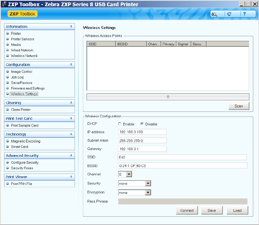Image resolution: width=259 pixels, height=225 pixels.
Task: Open the Printer information page
Action: pyautogui.click(x=16, y=33)
